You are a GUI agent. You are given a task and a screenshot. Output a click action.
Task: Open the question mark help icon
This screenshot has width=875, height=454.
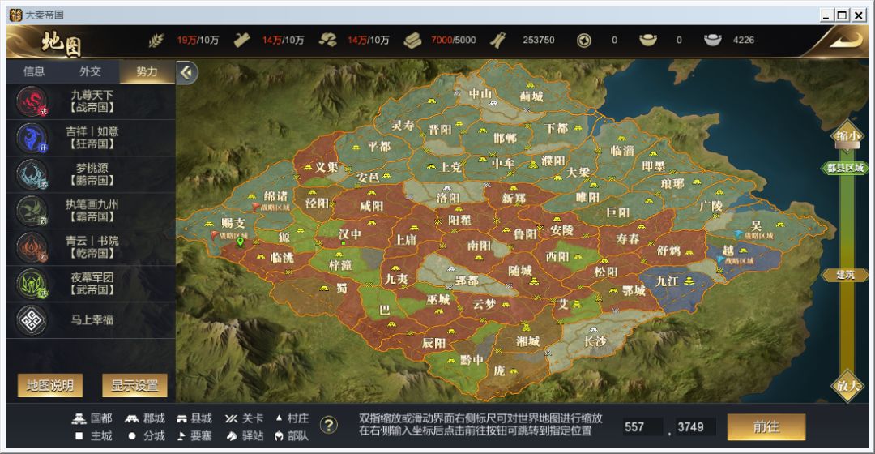click(x=329, y=426)
